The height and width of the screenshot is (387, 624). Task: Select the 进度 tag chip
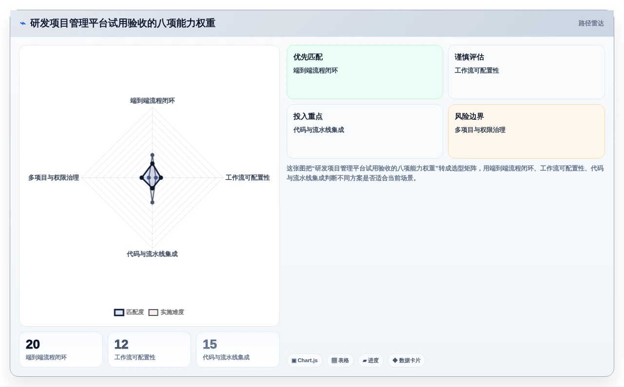coord(370,361)
